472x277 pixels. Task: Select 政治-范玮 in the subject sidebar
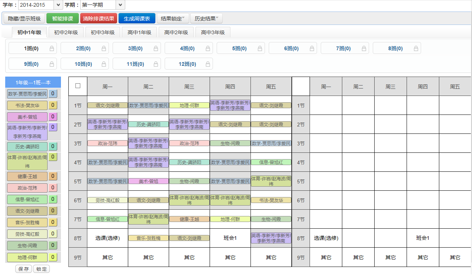point(27,188)
